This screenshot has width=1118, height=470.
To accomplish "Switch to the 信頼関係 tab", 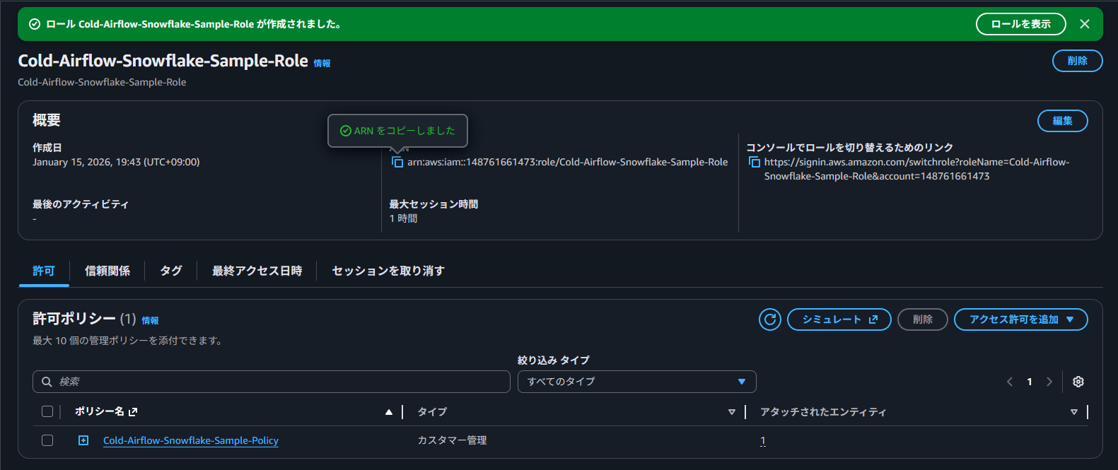I will pos(107,271).
